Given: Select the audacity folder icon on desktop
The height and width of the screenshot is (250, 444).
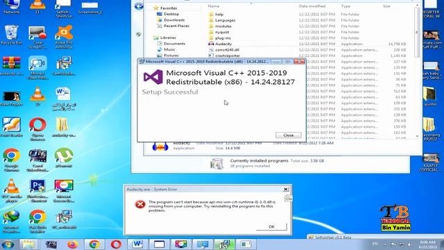Looking at the screenshot, I should (x=64, y=127).
